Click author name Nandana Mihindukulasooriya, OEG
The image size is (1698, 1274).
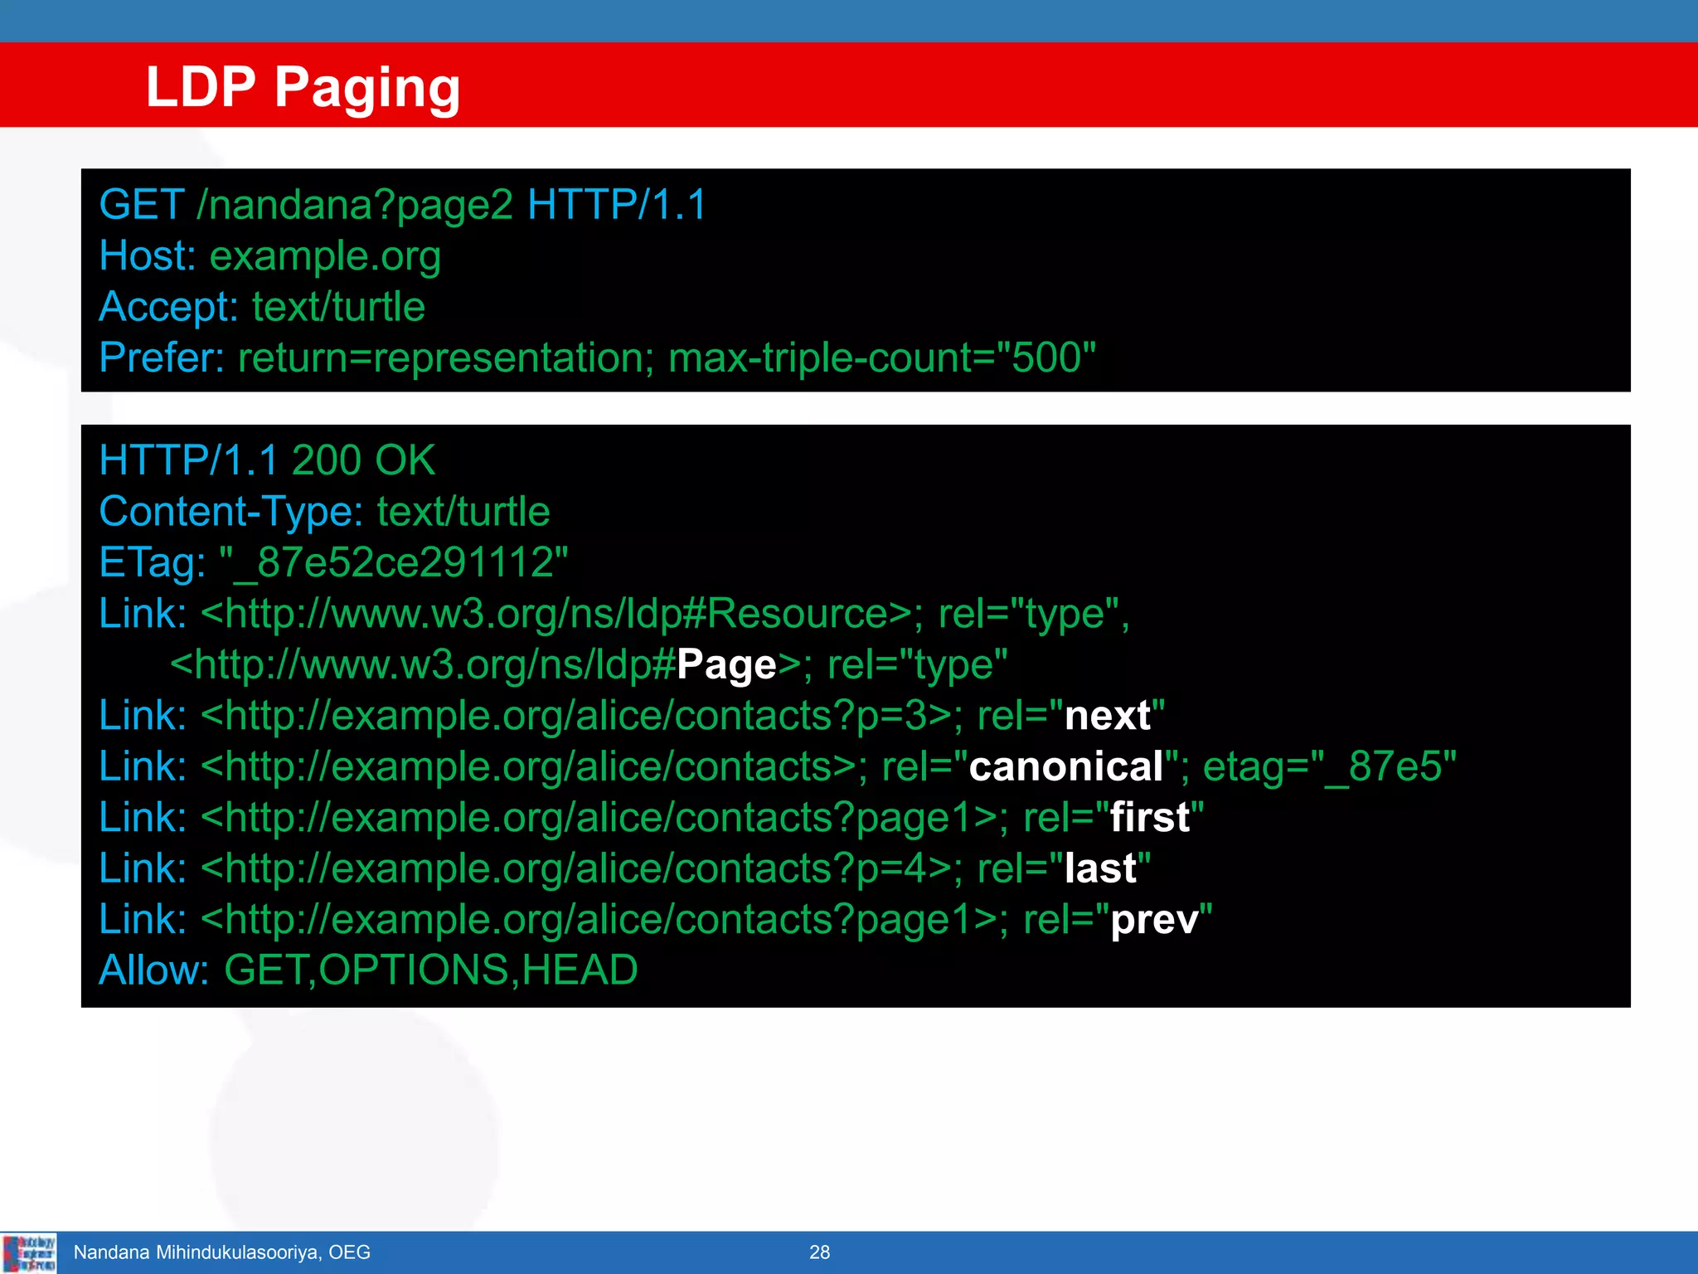(x=221, y=1252)
